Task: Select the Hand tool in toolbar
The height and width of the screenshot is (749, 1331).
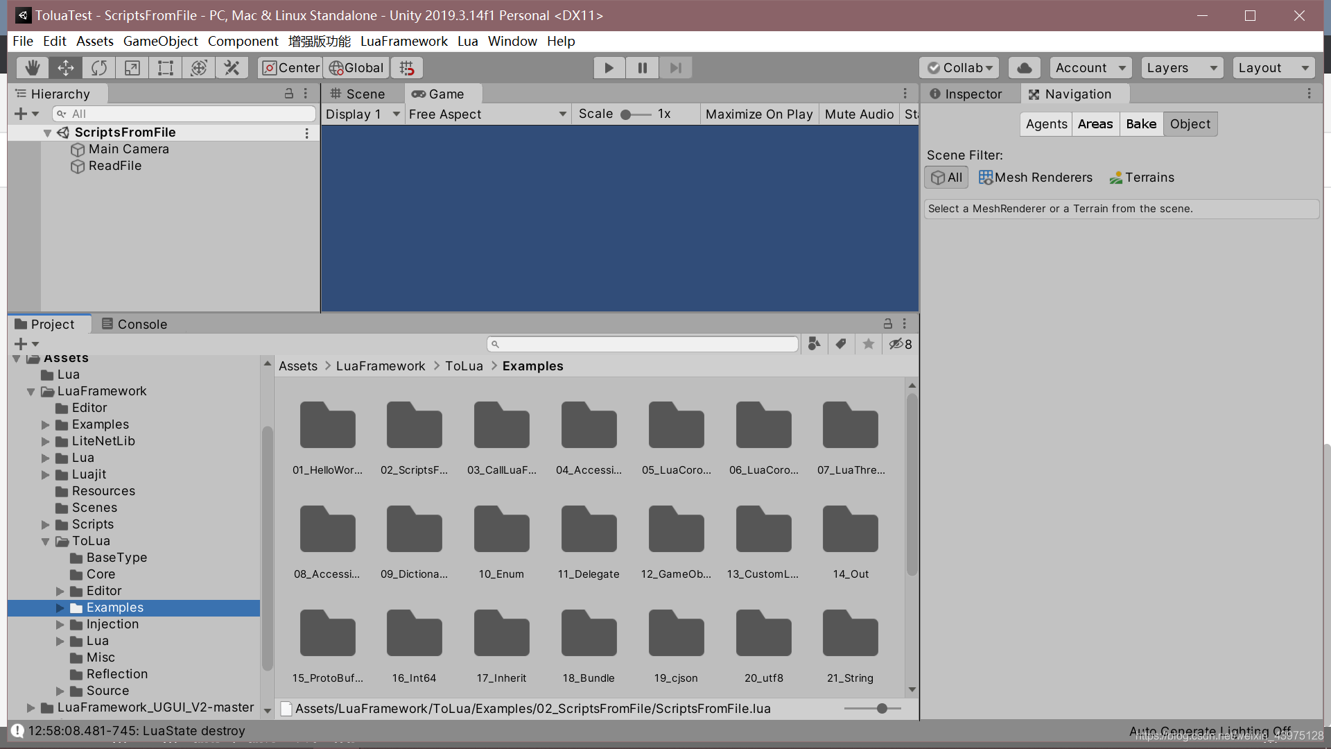Action: tap(32, 67)
